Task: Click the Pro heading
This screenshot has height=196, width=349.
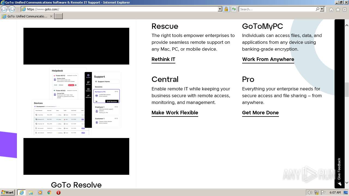Action: pos(248,79)
